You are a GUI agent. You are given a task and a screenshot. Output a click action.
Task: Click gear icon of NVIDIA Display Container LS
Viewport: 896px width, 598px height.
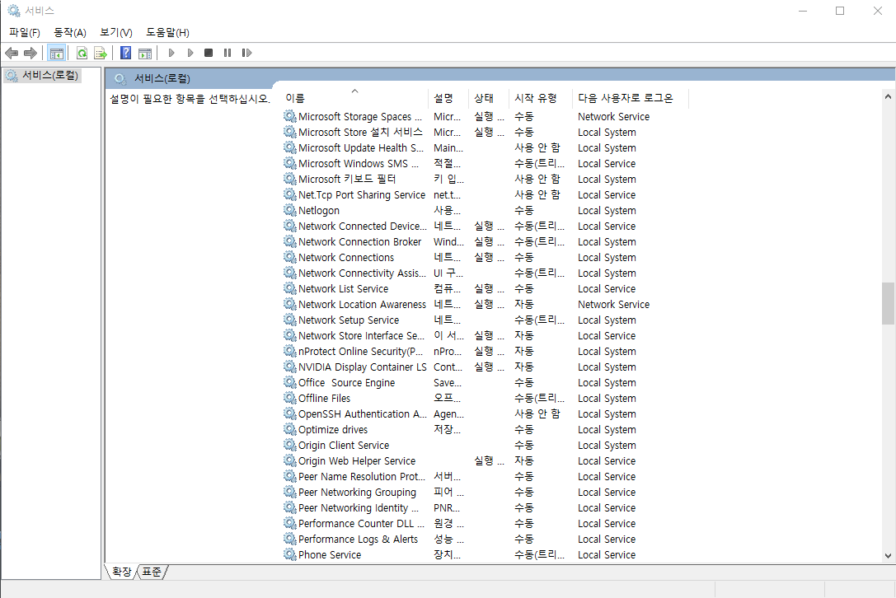pyautogui.click(x=290, y=367)
